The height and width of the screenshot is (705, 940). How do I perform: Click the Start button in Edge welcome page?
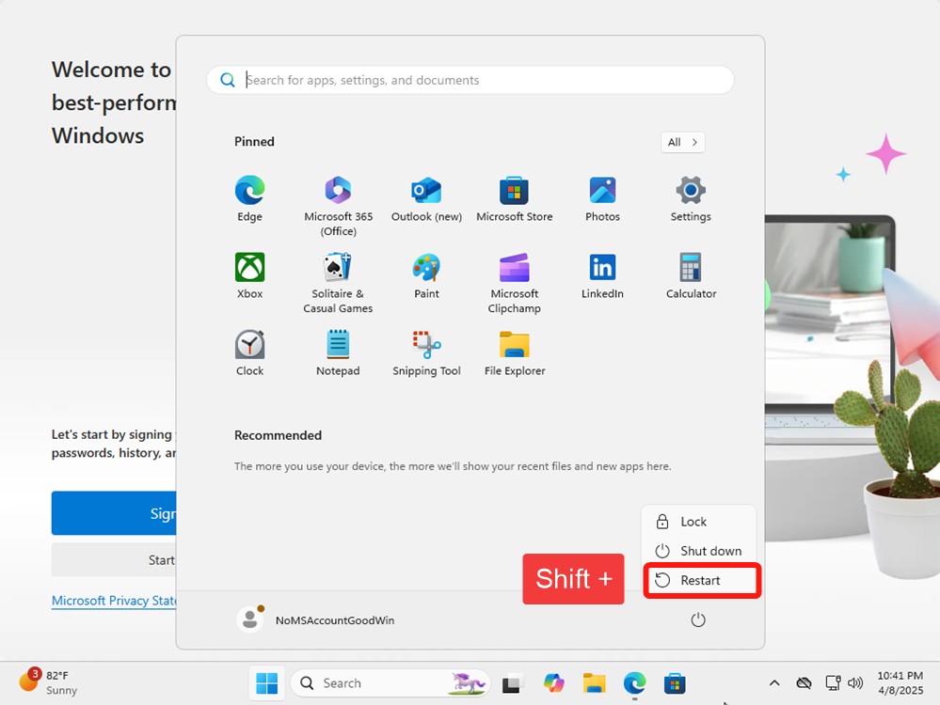pyautogui.click(x=114, y=560)
